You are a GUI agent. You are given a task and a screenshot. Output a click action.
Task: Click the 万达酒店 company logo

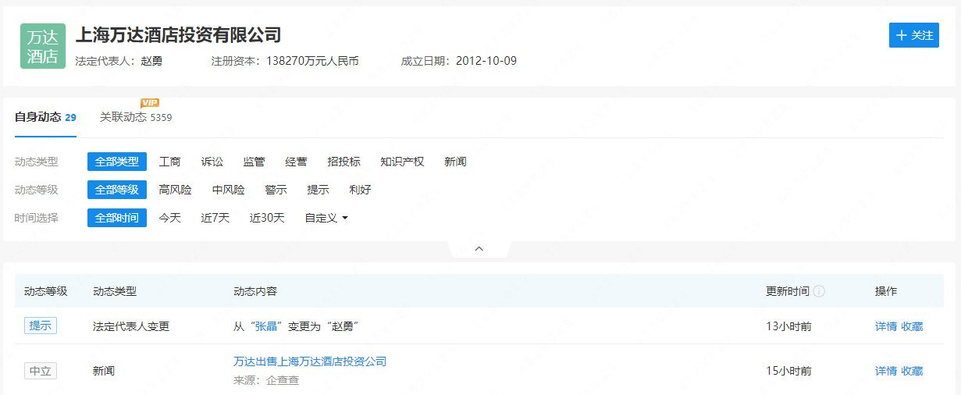pos(43,47)
